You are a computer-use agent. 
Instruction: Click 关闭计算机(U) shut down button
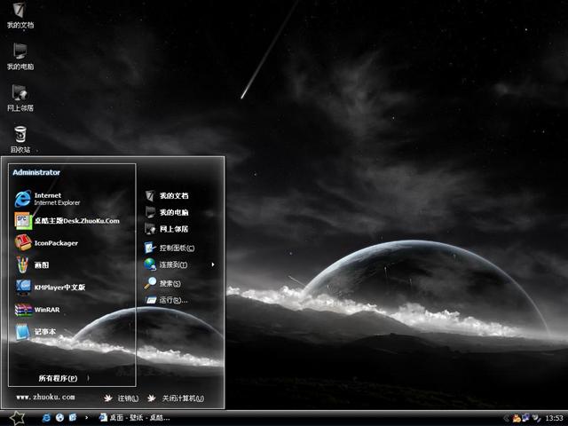tap(176, 398)
